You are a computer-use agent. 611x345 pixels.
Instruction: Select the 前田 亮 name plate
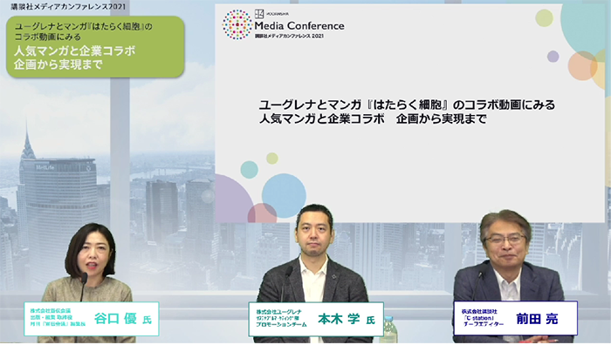(515, 318)
